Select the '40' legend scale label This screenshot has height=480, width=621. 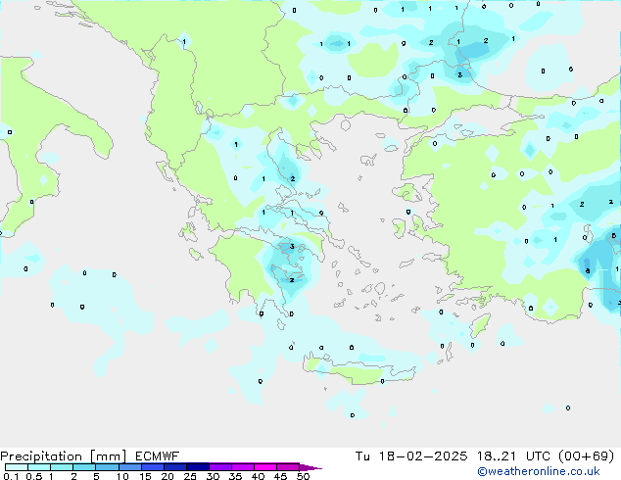258,476
